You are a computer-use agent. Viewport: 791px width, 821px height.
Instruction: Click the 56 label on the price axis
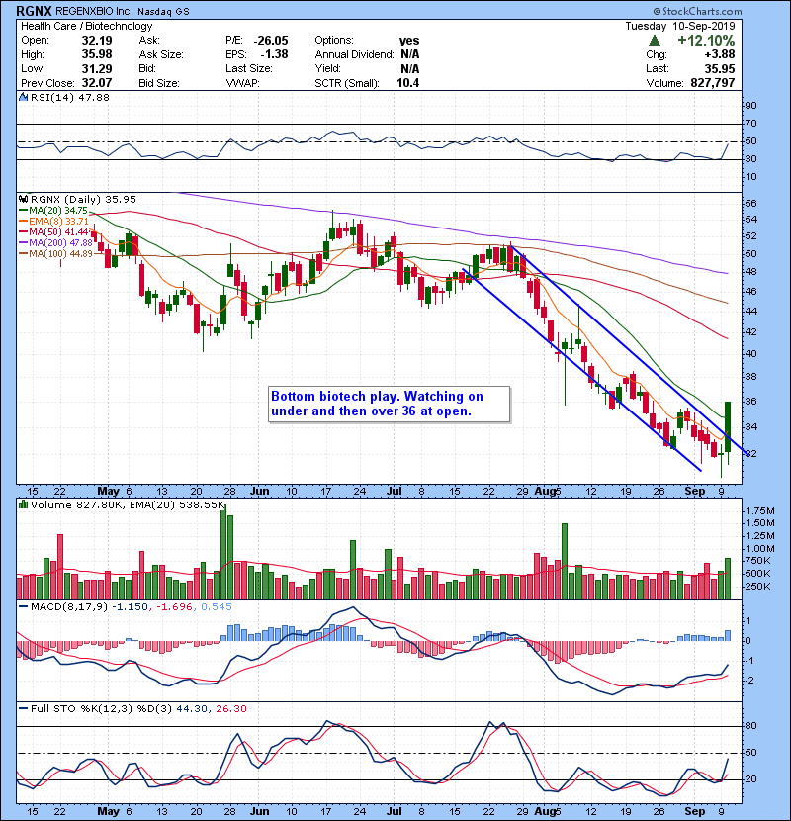coord(750,203)
